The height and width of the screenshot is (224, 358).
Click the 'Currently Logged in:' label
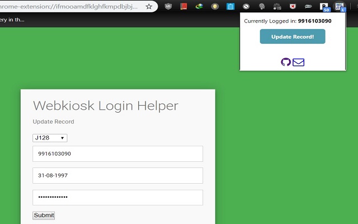tap(270, 21)
